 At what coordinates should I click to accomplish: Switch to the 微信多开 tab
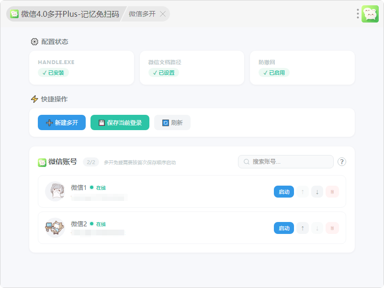(142, 14)
